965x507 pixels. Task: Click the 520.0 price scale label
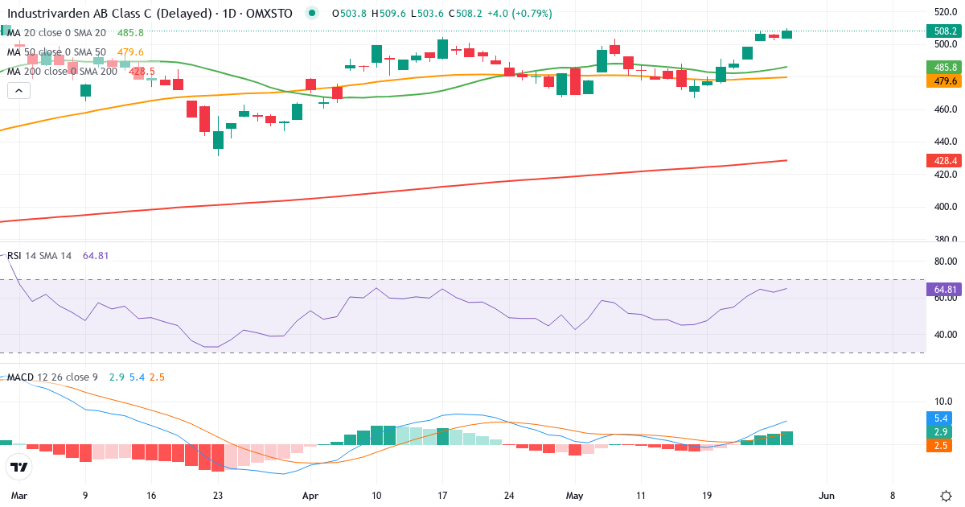pyautogui.click(x=945, y=12)
